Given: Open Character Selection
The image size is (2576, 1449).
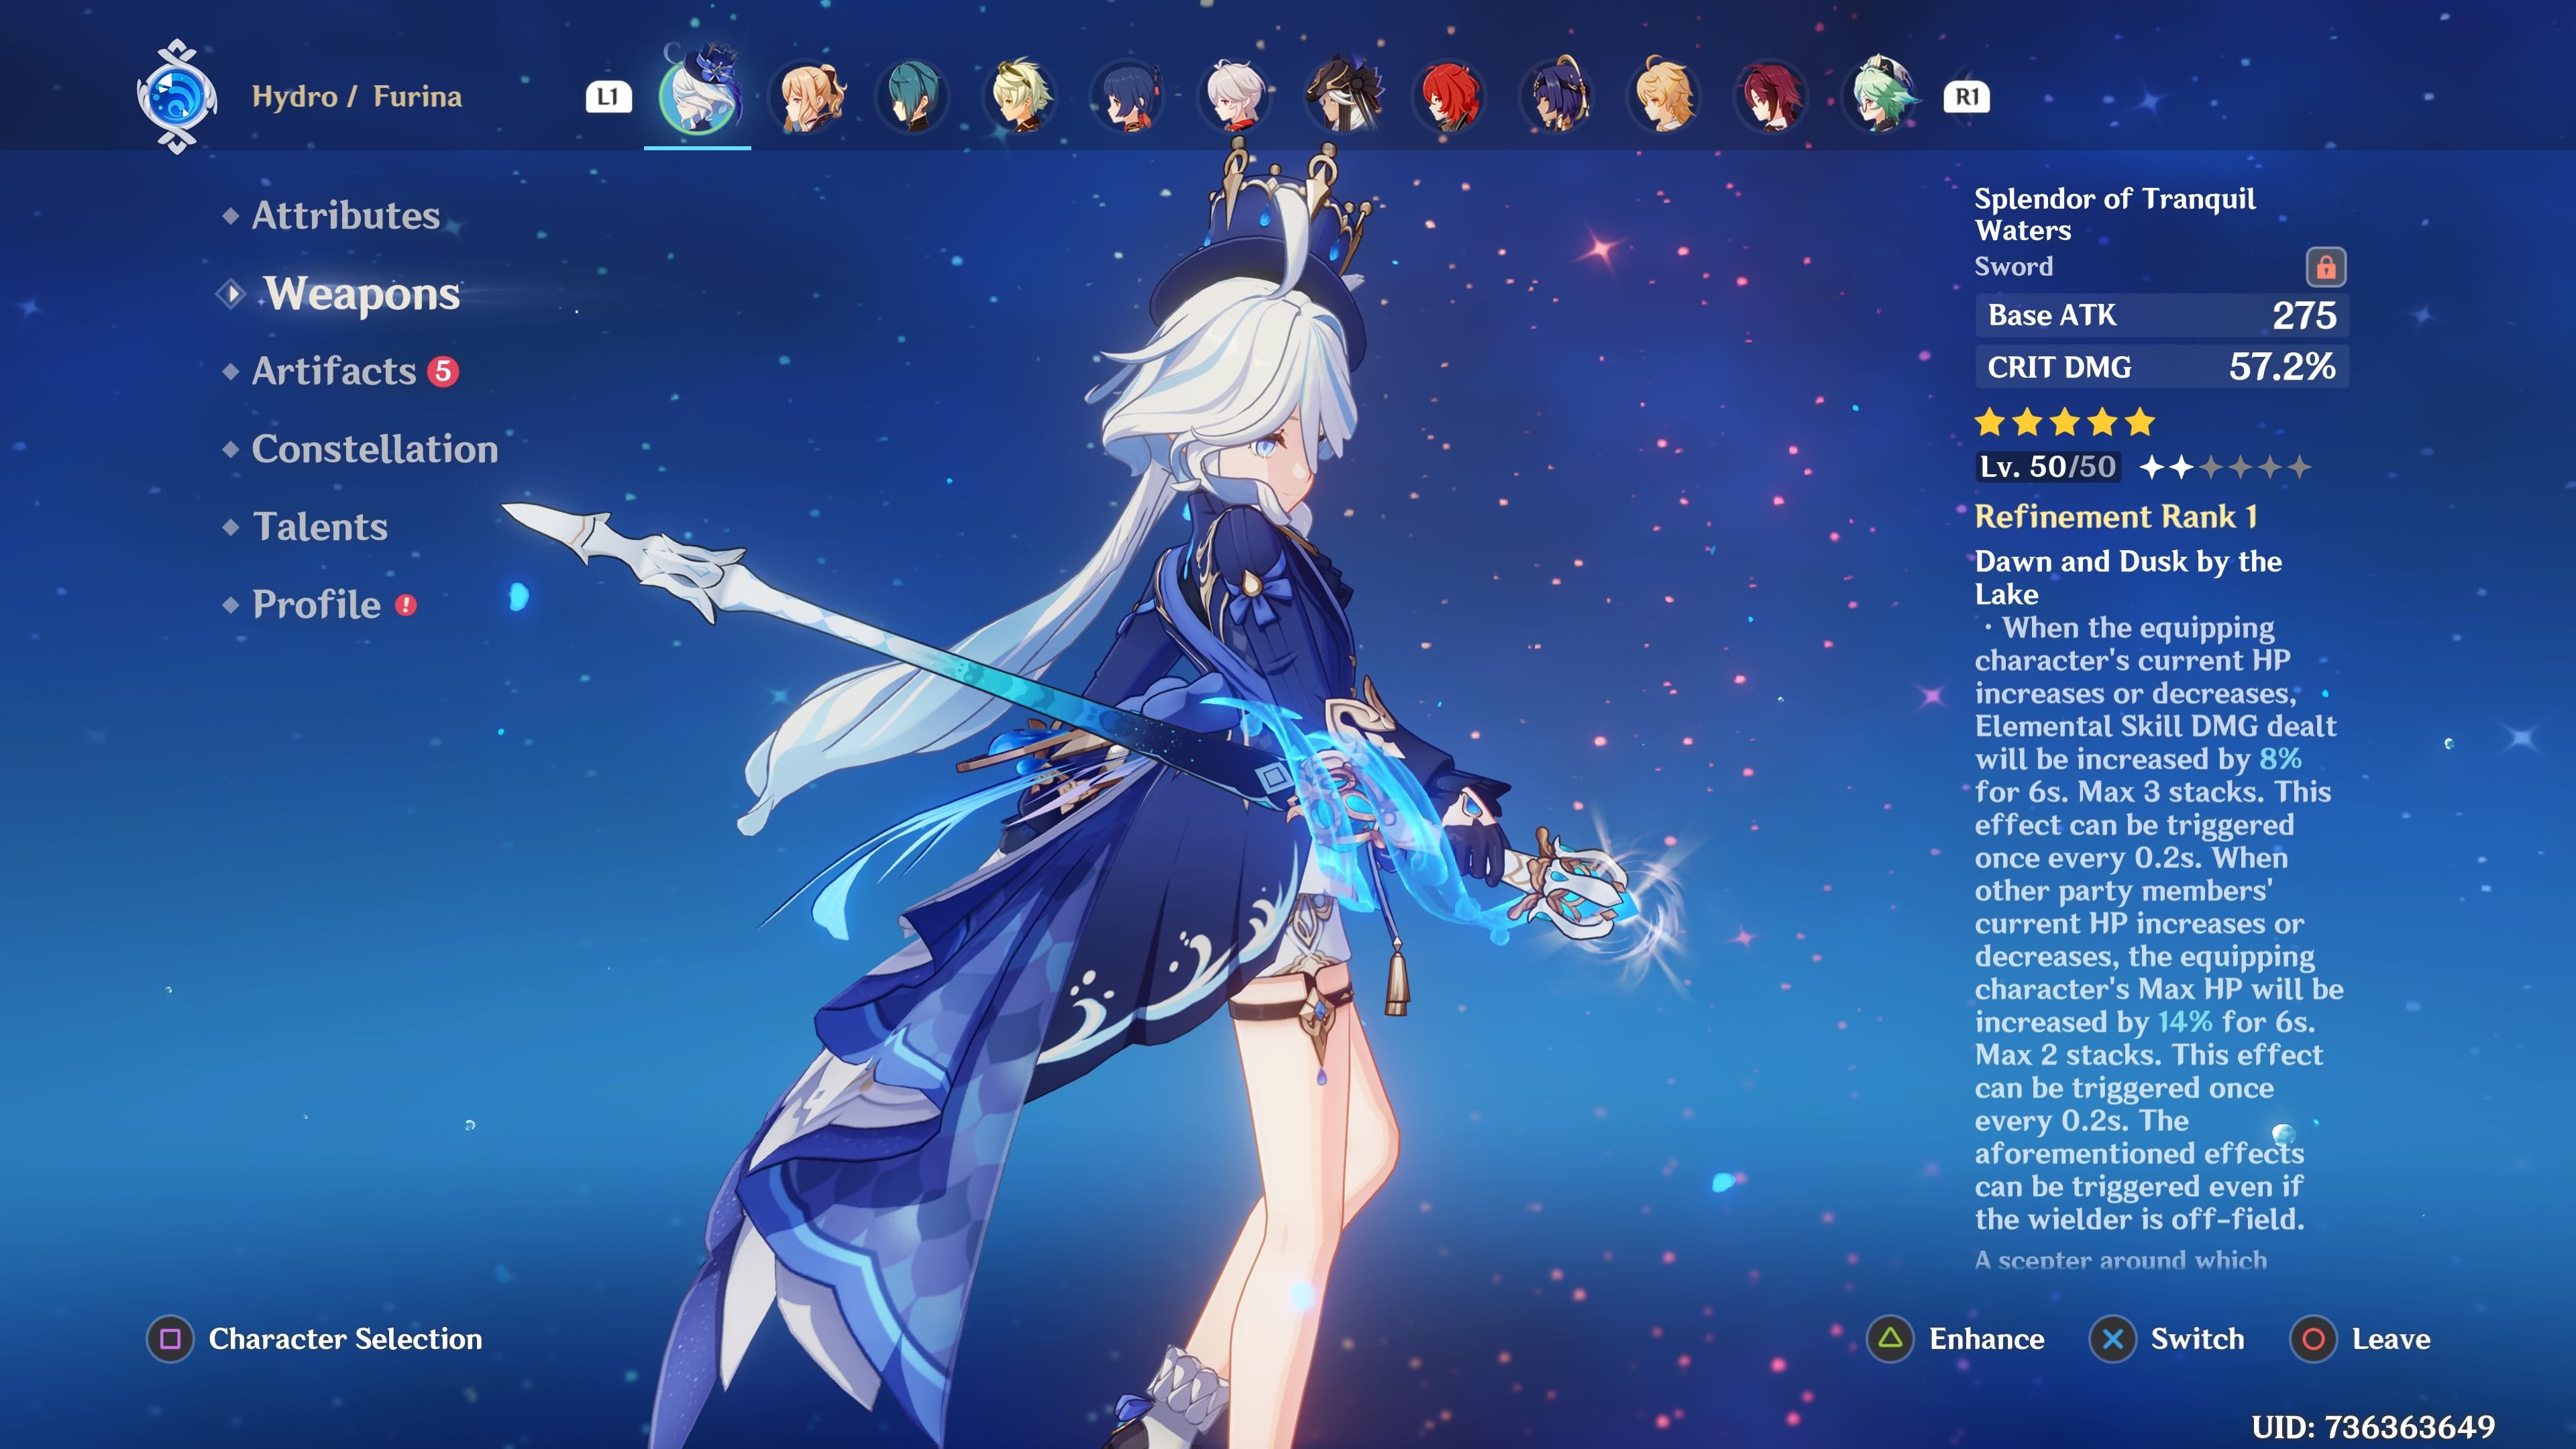Looking at the screenshot, I should coord(315,1339).
